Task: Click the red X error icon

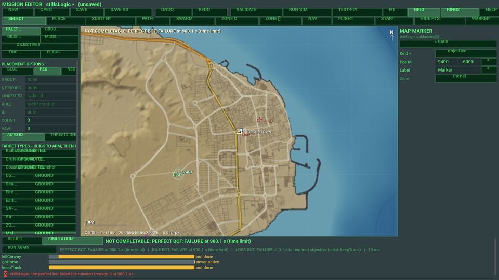Action: click(5, 274)
